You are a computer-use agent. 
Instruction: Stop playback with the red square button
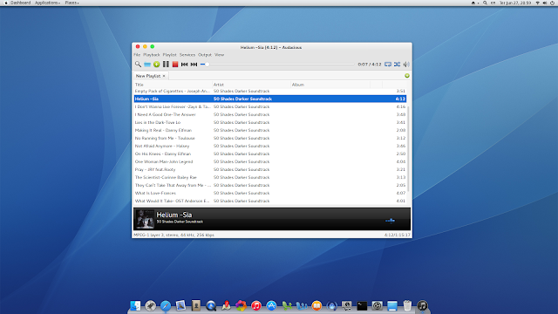[175, 65]
